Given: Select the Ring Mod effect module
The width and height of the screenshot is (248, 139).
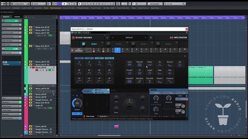Looking at the screenshot, I should [139, 64].
